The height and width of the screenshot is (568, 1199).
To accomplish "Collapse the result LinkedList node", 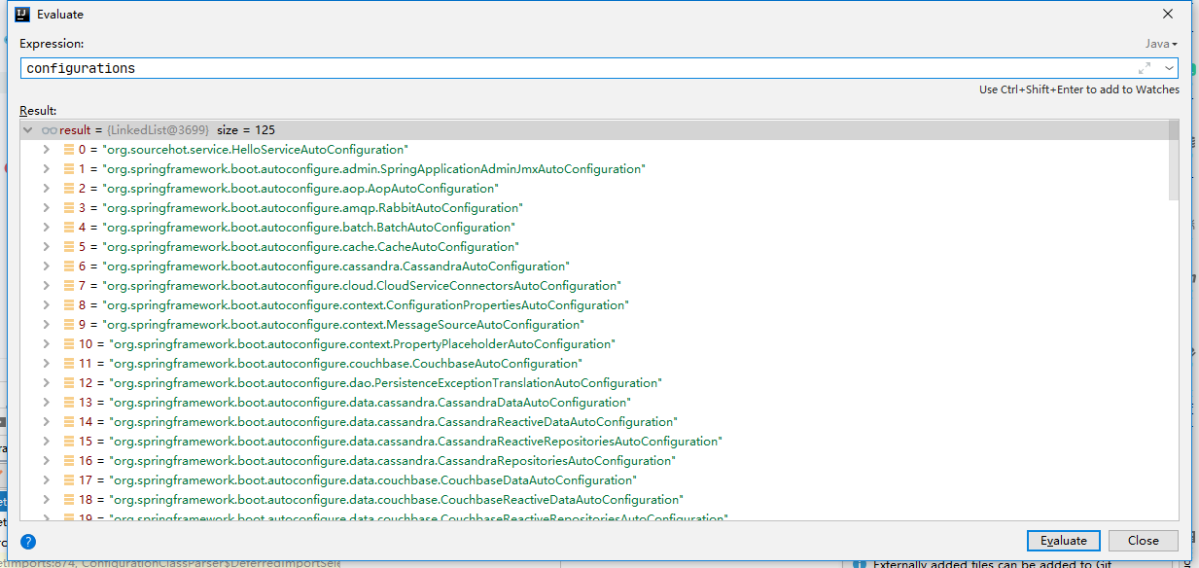I will [28, 130].
